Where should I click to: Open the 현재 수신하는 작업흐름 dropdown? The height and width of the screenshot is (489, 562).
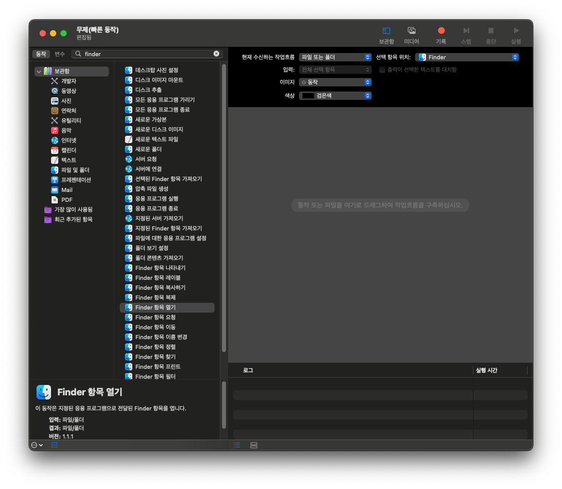coord(335,57)
